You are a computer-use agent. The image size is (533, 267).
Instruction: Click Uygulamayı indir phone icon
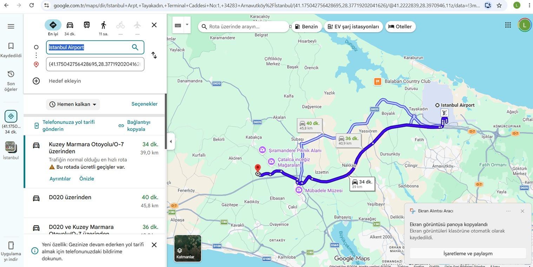coord(11,245)
